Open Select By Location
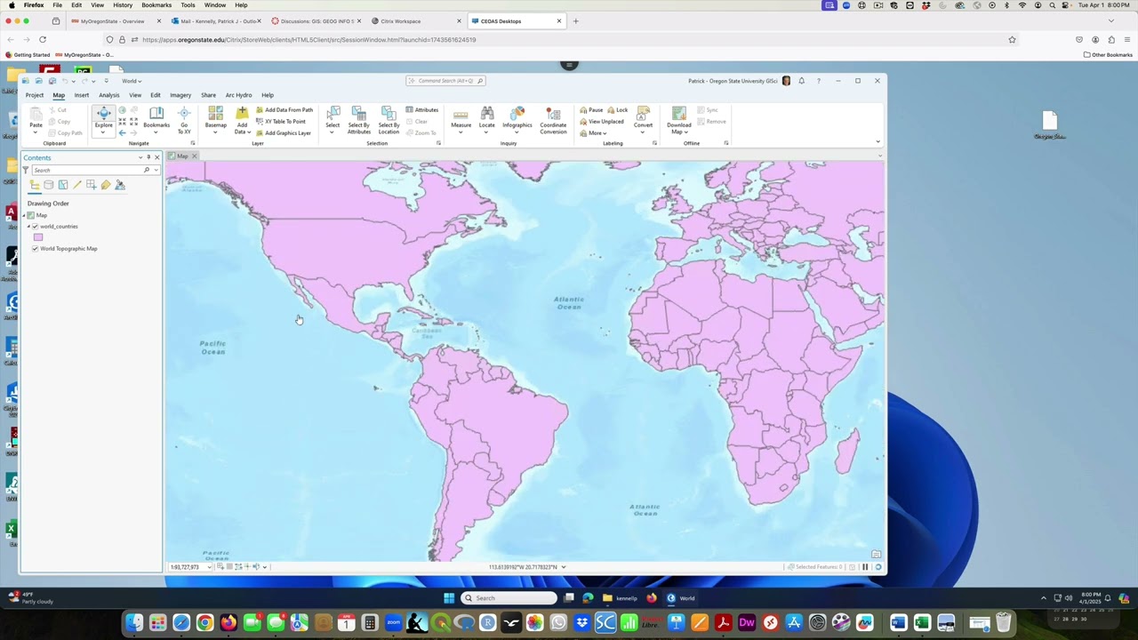 [389, 120]
